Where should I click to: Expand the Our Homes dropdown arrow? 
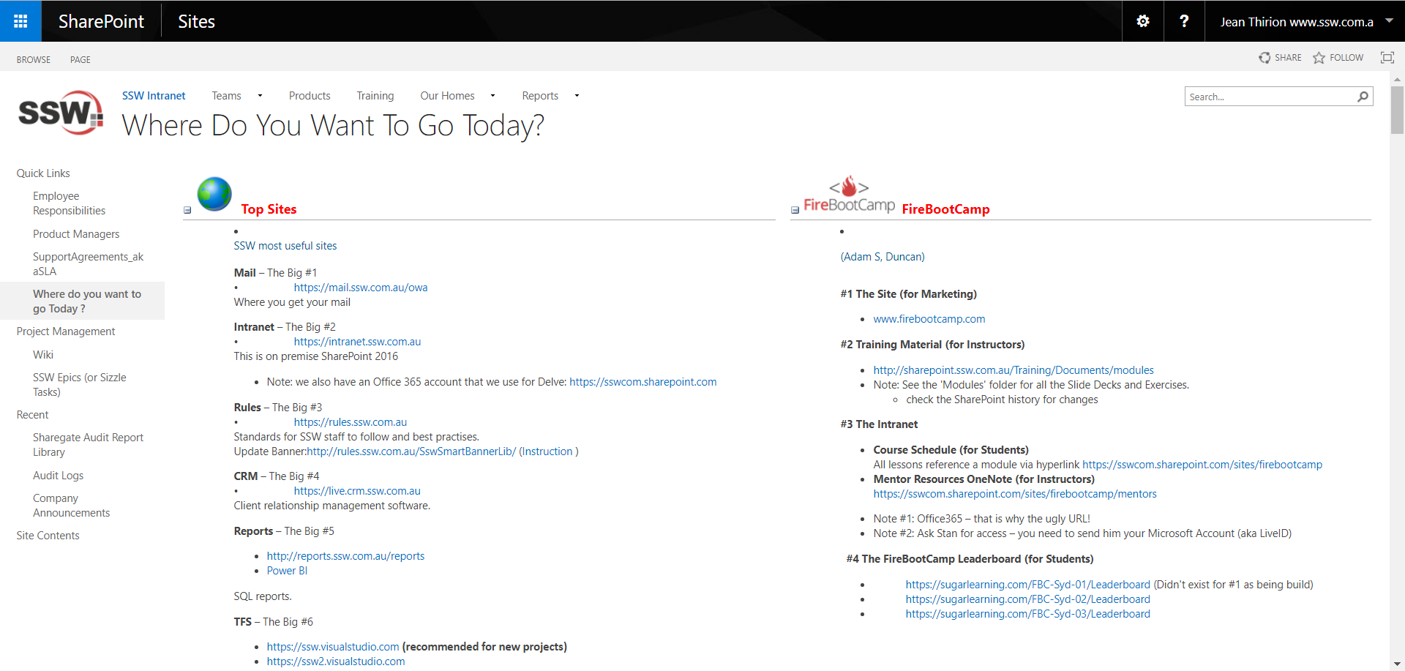pos(492,96)
